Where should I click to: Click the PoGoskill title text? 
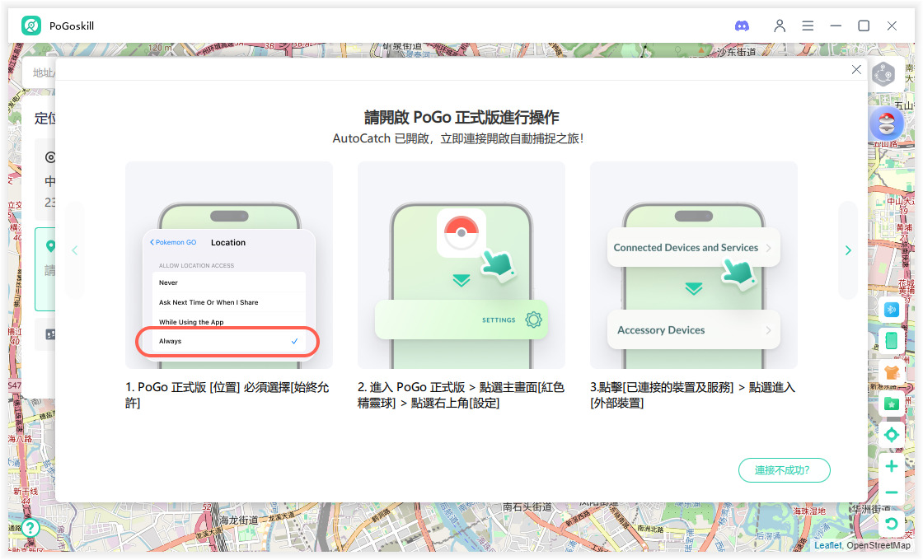(72, 26)
